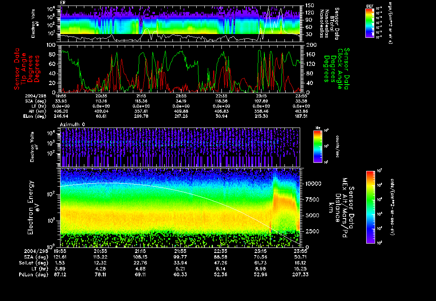
Task: Click the "7500" distance axis tick
Action: click(312, 200)
